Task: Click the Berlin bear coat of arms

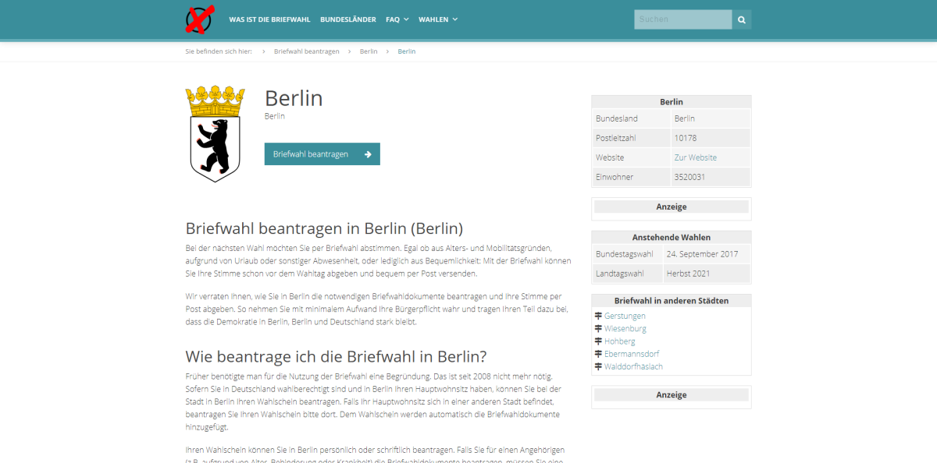Action: 215,134
